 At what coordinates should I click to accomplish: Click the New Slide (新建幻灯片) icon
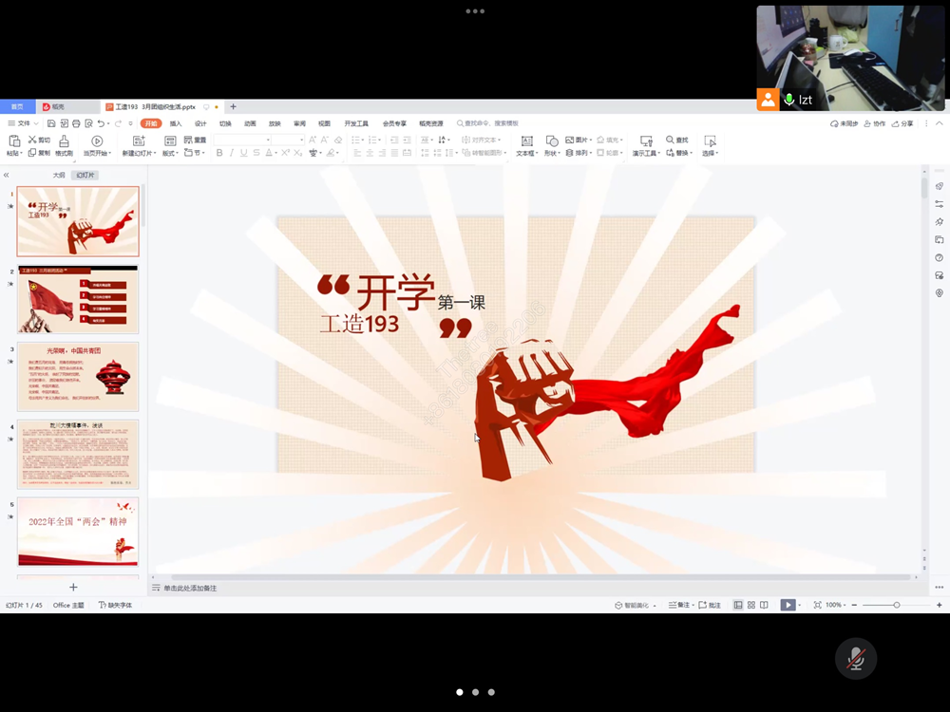139,141
